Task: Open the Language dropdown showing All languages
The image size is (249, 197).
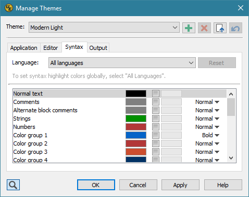Action: click(x=122, y=63)
